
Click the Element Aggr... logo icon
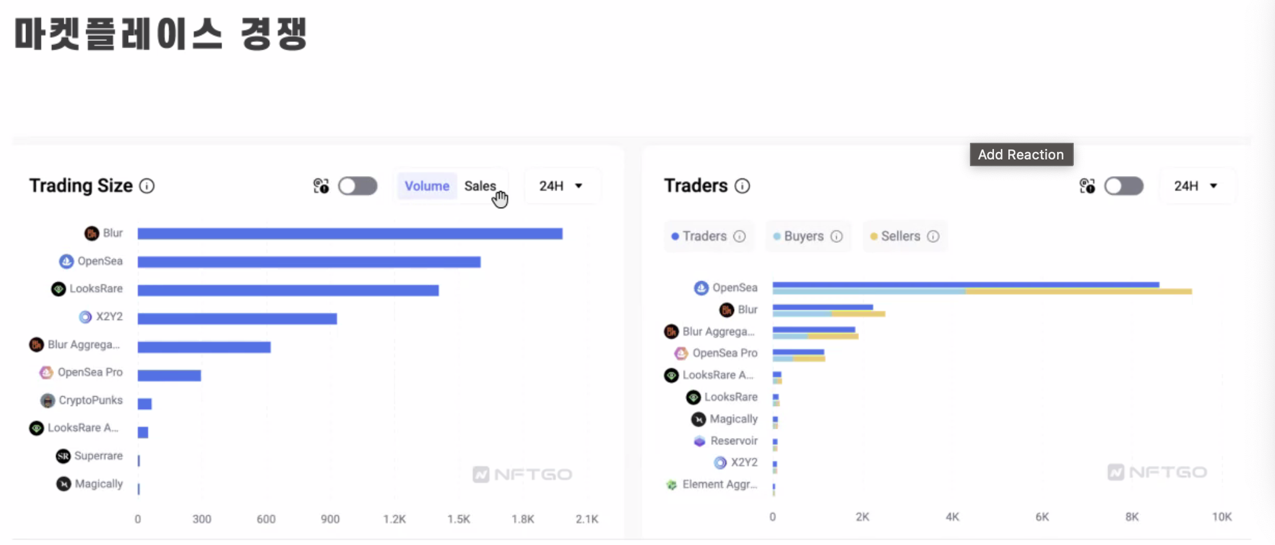tap(672, 485)
